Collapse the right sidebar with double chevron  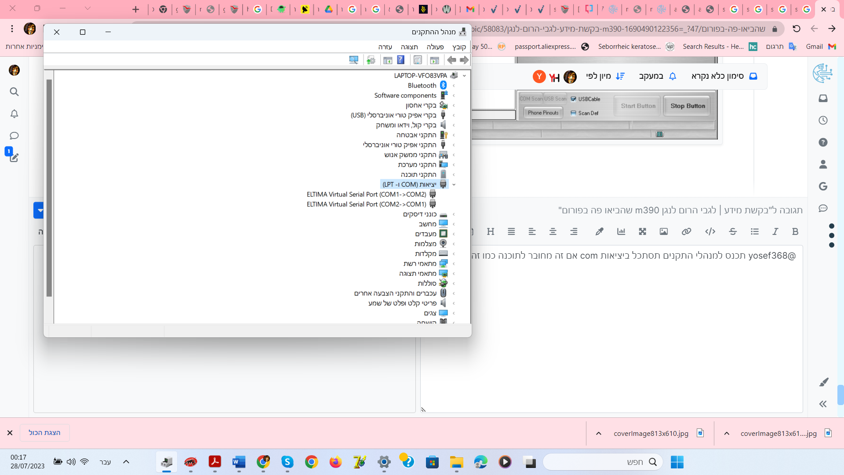click(x=823, y=404)
